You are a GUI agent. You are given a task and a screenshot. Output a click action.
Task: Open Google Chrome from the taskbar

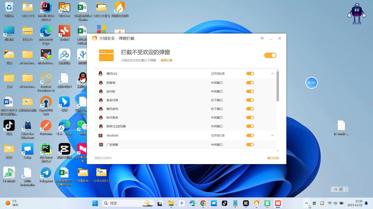pyautogui.click(x=203, y=203)
